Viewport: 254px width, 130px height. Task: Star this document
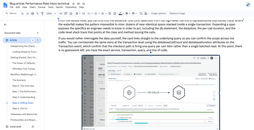click(74, 4)
